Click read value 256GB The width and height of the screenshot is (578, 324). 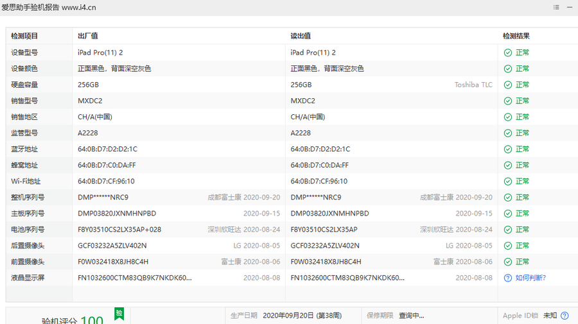301,85
